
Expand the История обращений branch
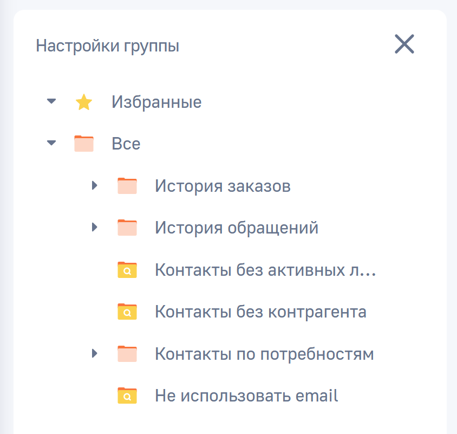(x=95, y=228)
